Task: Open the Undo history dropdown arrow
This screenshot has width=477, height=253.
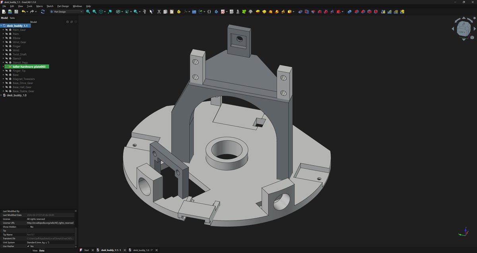Action: click(x=27, y=11)
